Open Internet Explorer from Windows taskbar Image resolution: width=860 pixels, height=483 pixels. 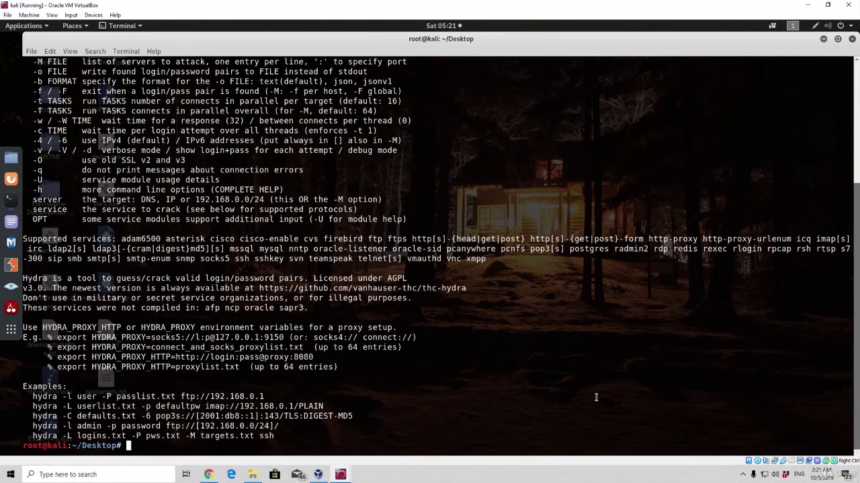point(231,474)
